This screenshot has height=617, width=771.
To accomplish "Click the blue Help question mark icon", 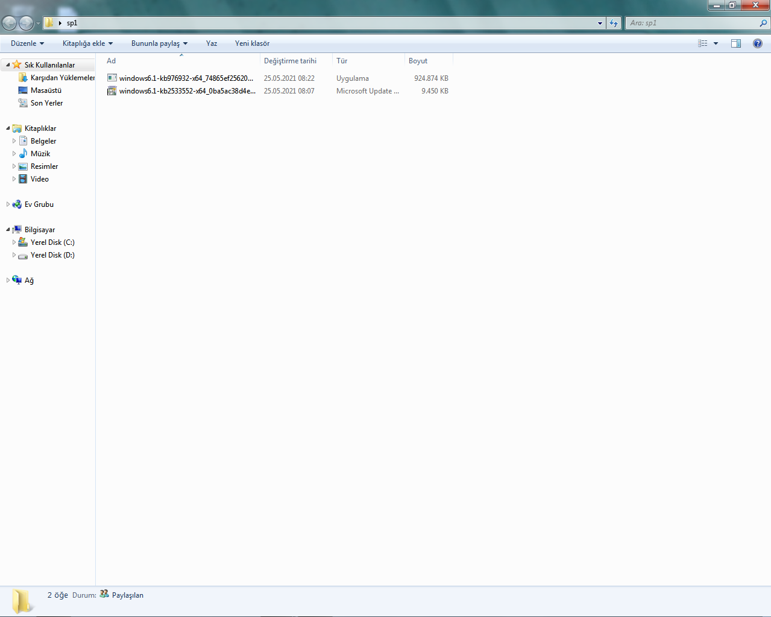I will [758, 43].
